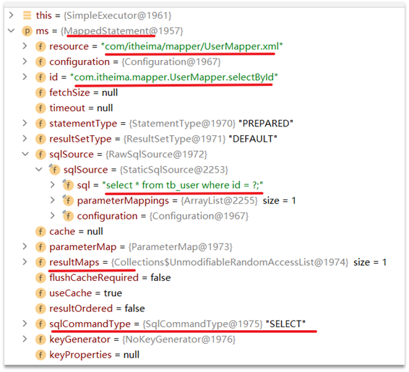Viewport: 409px width, 372px height.
Task: Expand the resultMaps list node
Action: coord(25,261)
